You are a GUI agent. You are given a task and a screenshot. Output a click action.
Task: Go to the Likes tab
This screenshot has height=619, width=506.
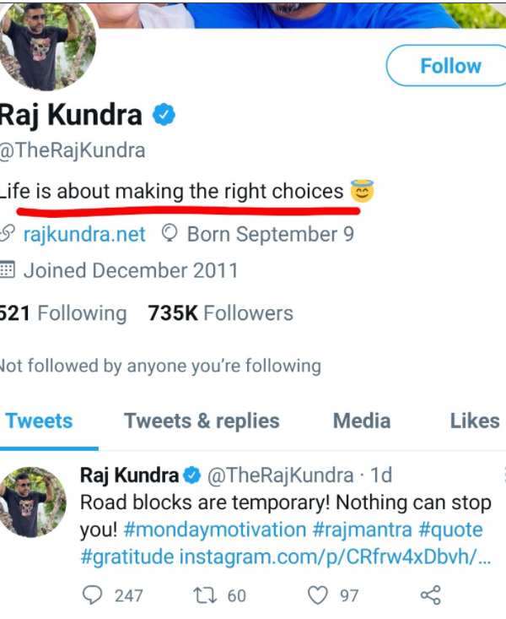click(x=474, y=421)
